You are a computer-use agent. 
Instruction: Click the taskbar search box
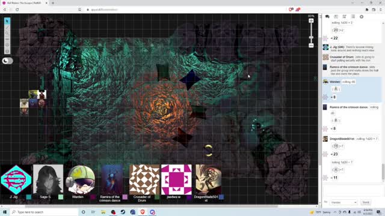point(44,212)
